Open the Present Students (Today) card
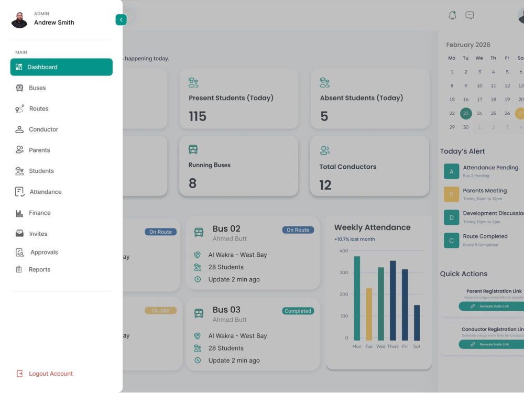Viewport: 524px width, 393px height. tap(239, 99)
